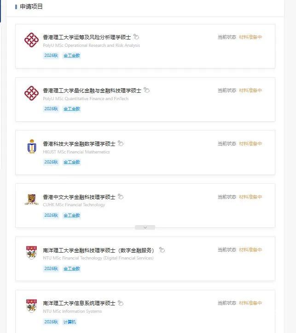
Task: Click the HKUST logo icon
Action: click(x=31, y=147)
